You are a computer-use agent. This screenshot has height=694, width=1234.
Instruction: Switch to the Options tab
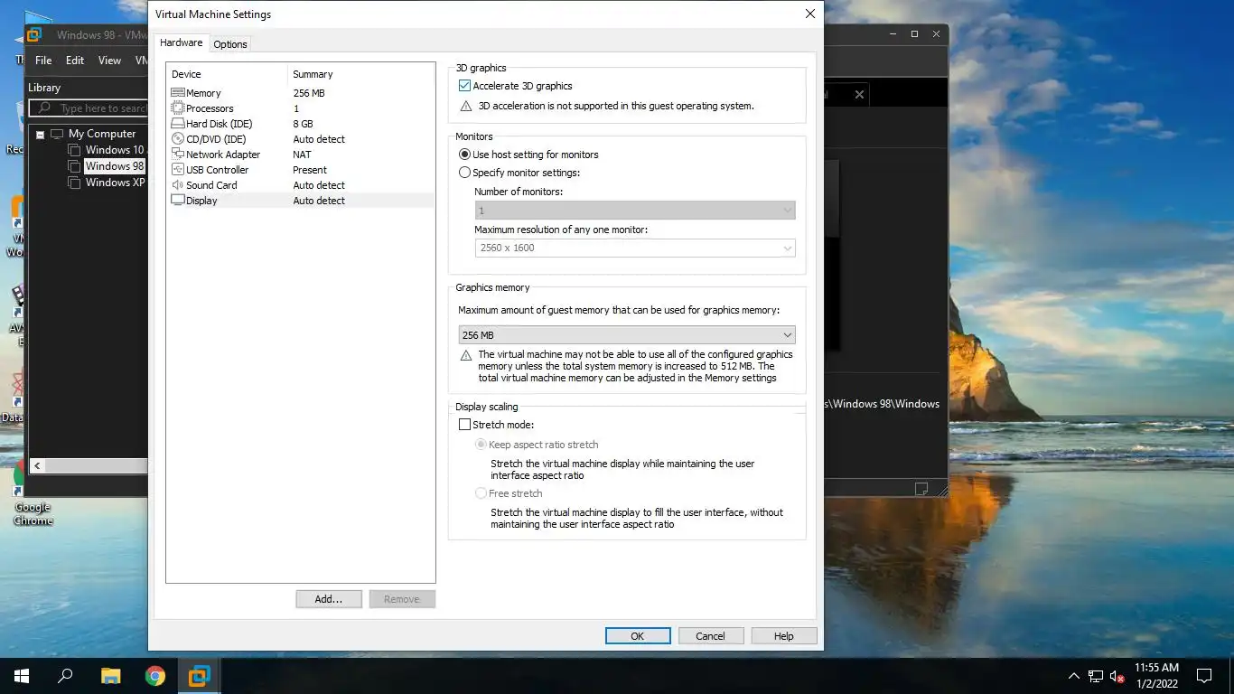pos(230,44)
